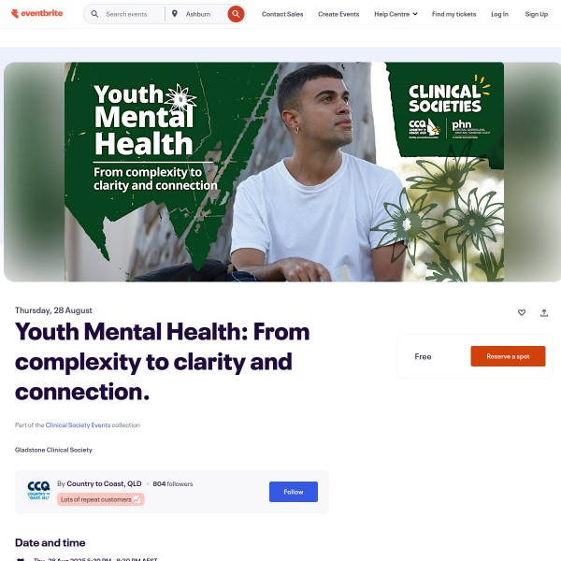This screenshot has height=561, width=561.
Task: Open the Help Centre menu
Action: (396, 14)
